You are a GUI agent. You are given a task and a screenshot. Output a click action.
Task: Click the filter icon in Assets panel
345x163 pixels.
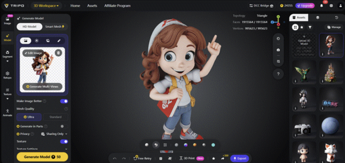point(310,27)
